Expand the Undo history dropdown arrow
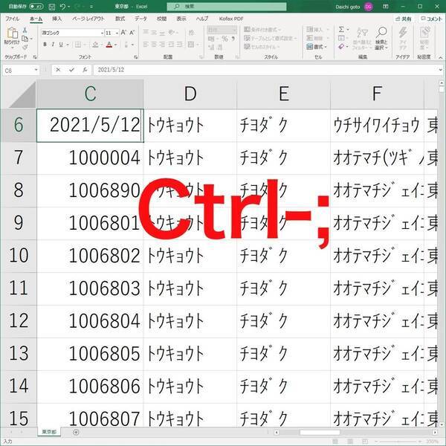The width and height of the screenshot is (446, 446). pos(69,7)
